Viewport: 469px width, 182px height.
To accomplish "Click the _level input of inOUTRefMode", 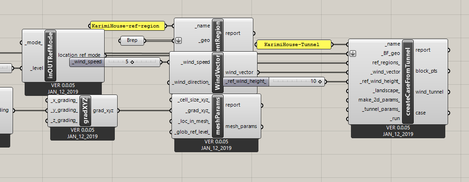I will point(37,68).
